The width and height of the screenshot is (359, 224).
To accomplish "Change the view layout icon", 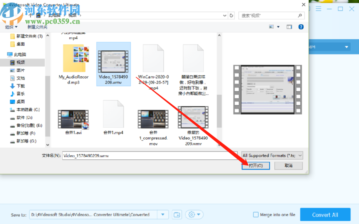I will (x=271, y=27).
